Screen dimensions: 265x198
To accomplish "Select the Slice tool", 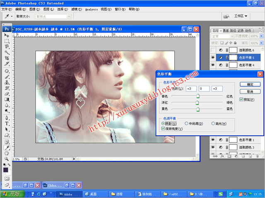I will tap(7, 64).
